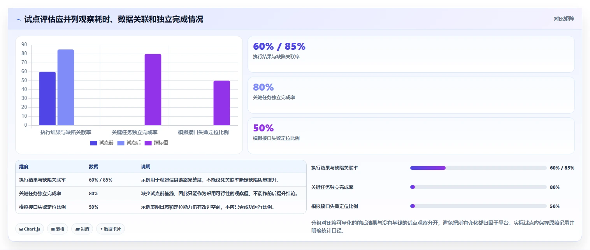Image resolution: width=590 pixels, height=250 pixels.
Task: Click the light blue 试点后 bar at 85
Action: [x=66, y=87]
